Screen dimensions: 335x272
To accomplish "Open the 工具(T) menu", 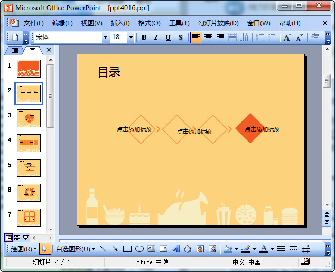I will coord(179,23).
